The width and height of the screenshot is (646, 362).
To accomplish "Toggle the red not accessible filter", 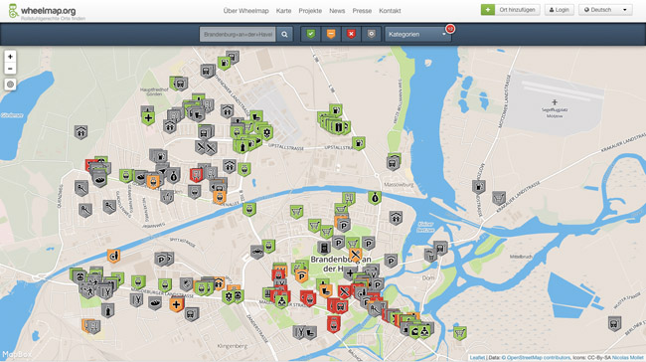I will [351, 34].
